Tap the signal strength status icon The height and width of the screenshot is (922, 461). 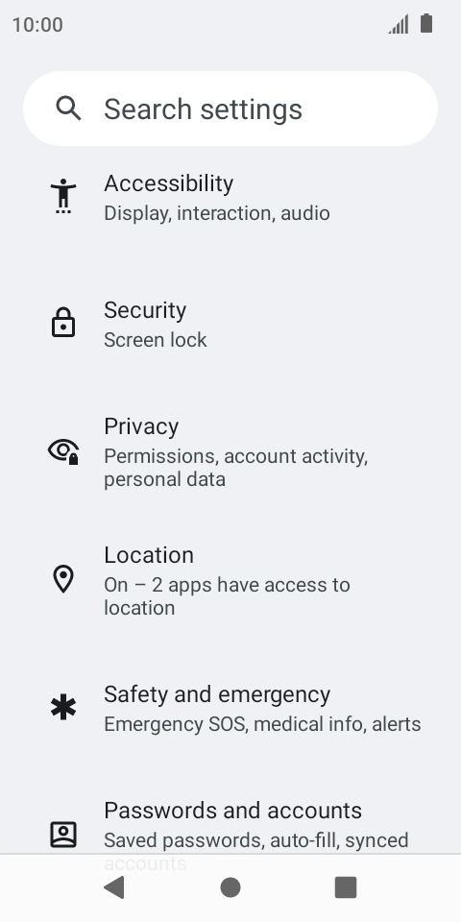click(399, 25)
